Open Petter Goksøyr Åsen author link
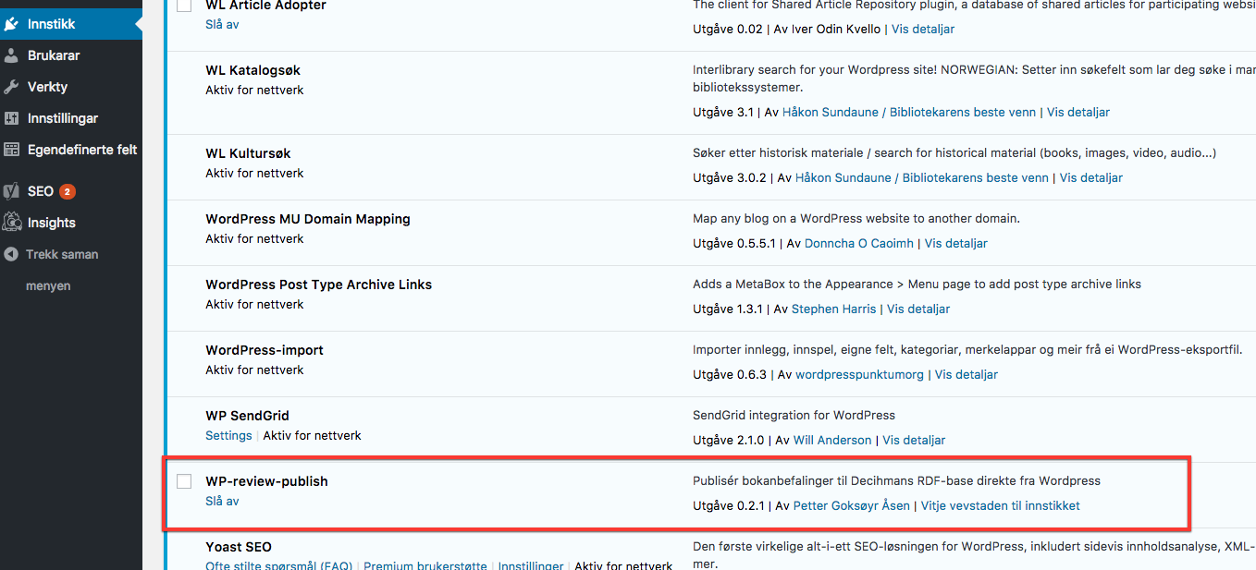This screenshot has width=1256, height=570. point(852,505)
